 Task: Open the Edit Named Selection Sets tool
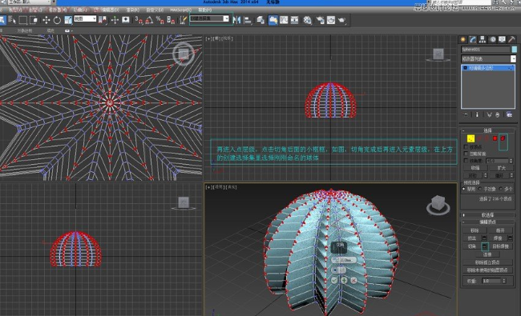click(x=183, y=20)
